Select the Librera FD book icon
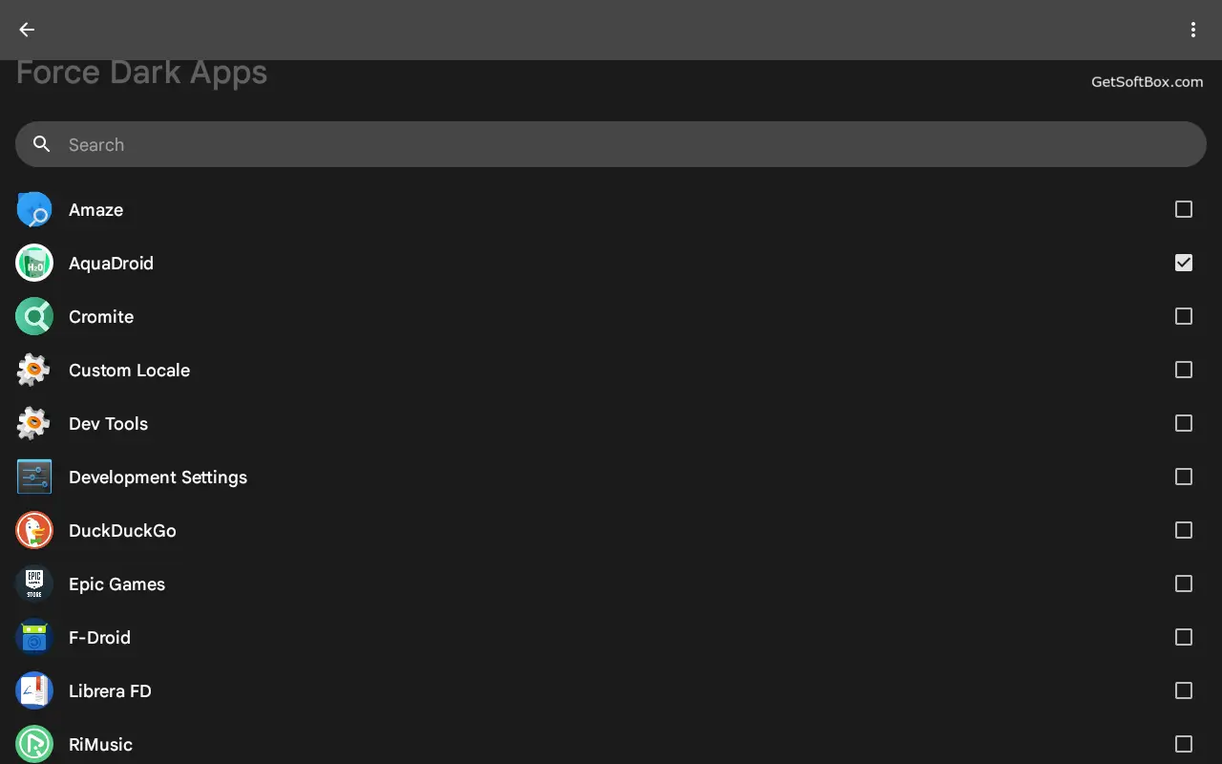The image size is (1222, 764). [34, 691]
